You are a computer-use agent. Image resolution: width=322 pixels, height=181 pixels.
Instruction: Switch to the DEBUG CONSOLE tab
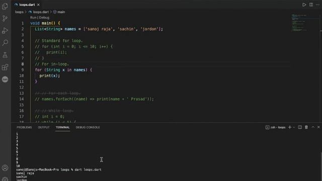[x=88, y=127]
